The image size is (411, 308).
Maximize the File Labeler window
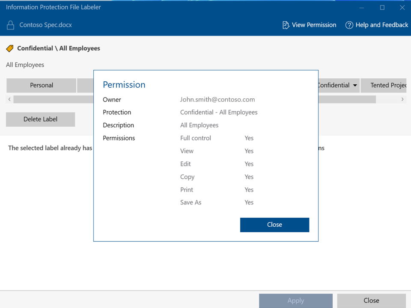tap(382, 8)
